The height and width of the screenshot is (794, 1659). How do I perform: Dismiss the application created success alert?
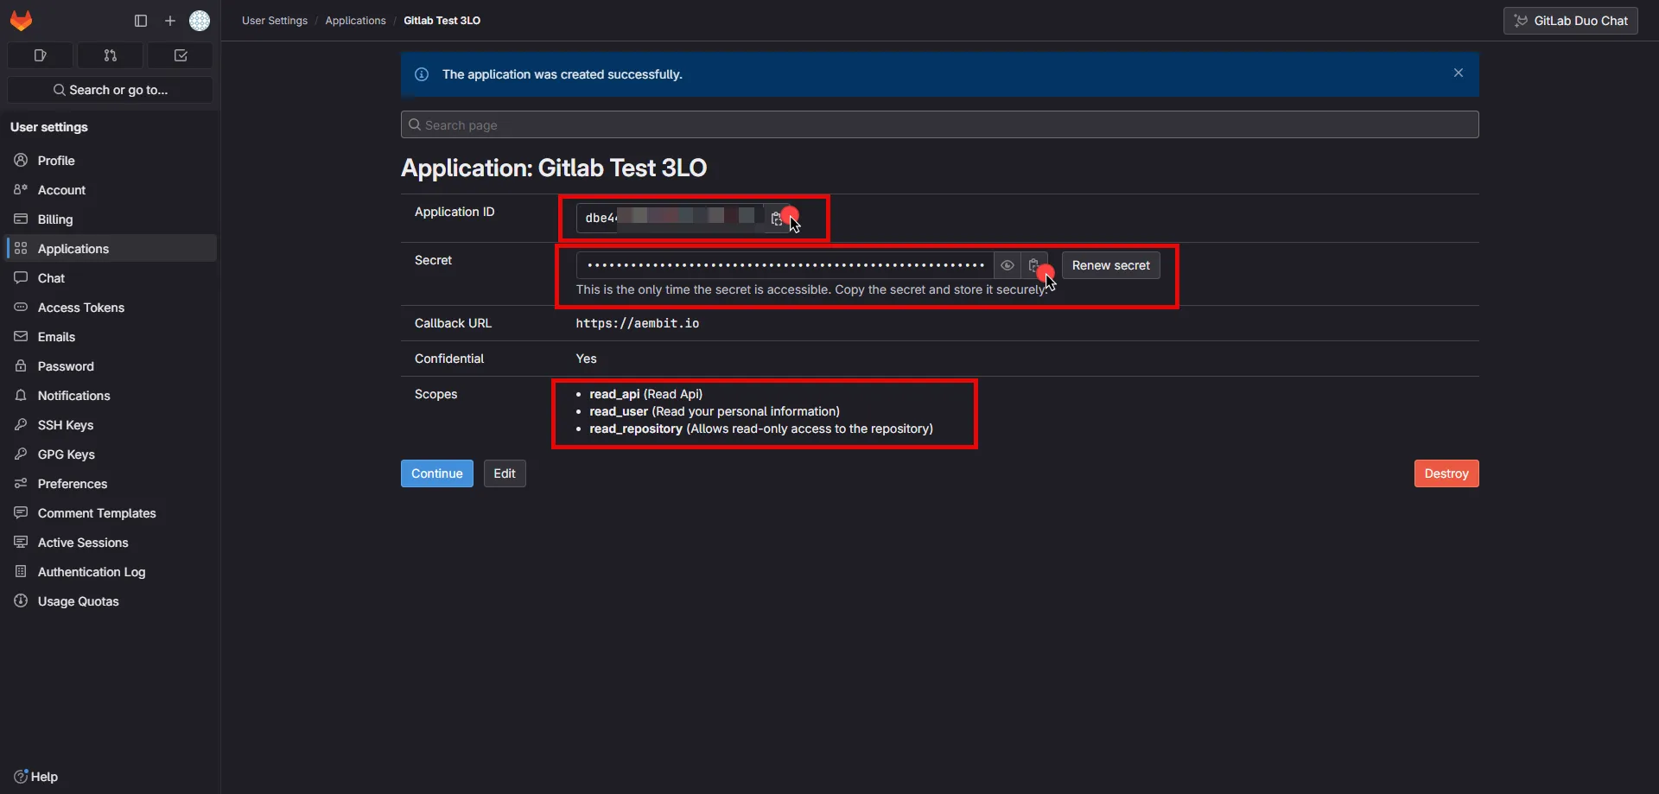(x=1459, y=73)
